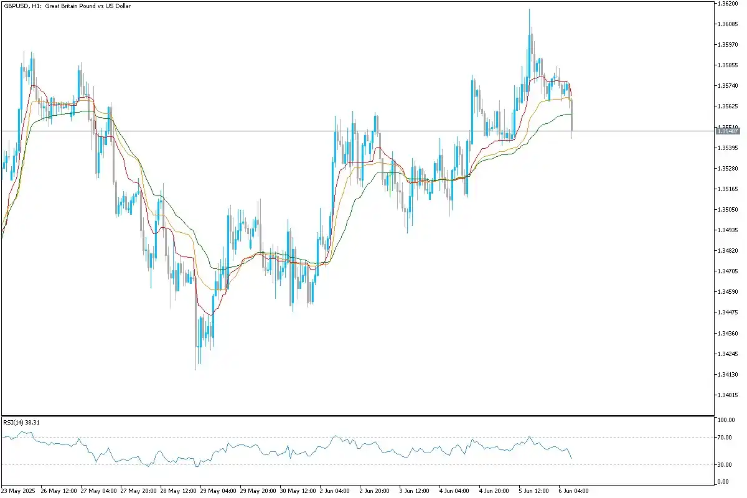This screenshot has width=747, height=498.
Task: Click the 1.34475 price axis label
Action: [728, 312]
